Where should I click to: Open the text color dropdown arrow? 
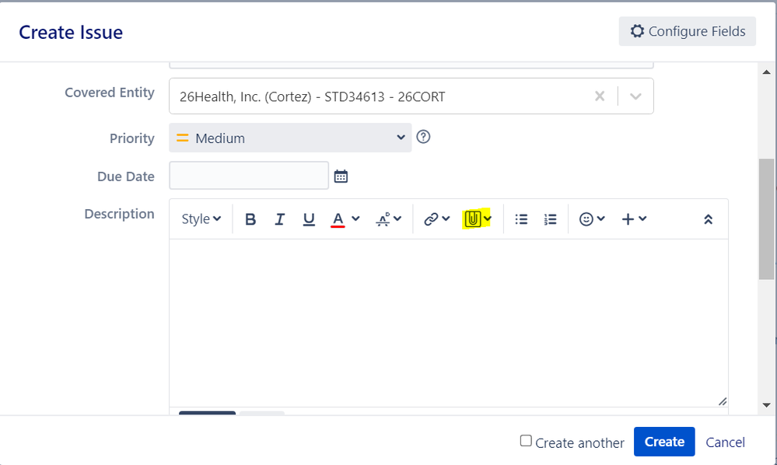click(x=355, y=219)
